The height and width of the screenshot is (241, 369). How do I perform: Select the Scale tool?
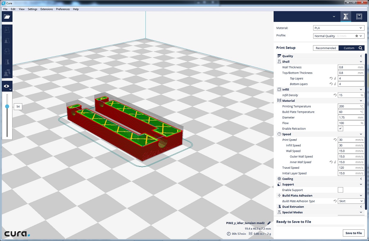click(x=7, y=41)
